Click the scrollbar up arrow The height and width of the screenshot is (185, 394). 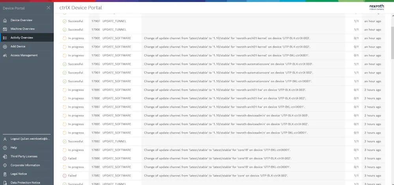pyautogui.click(x=392, y=16)
